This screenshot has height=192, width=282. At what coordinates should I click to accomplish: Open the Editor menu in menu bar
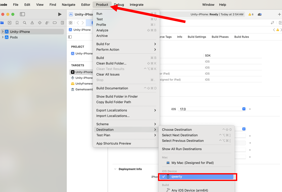coord(86,5)
